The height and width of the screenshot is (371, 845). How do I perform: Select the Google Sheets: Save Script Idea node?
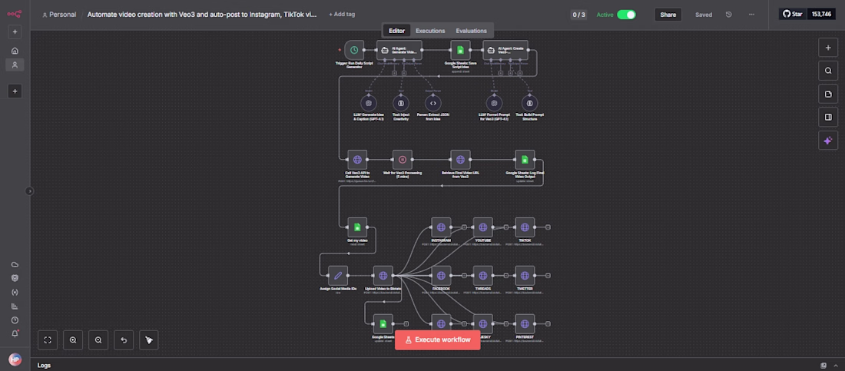tap(460, 50)
